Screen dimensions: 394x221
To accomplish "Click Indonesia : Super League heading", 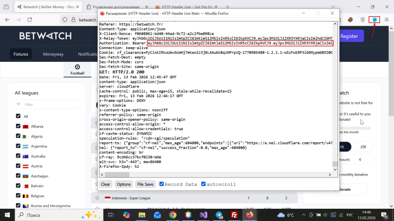I will point(131,198).
